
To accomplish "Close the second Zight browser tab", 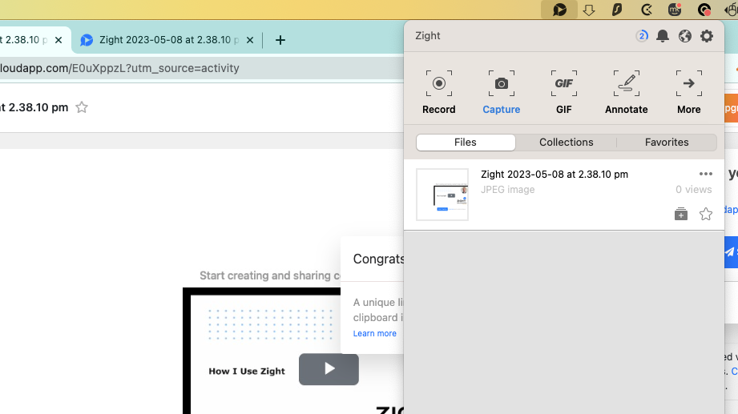I will (250, 40).
